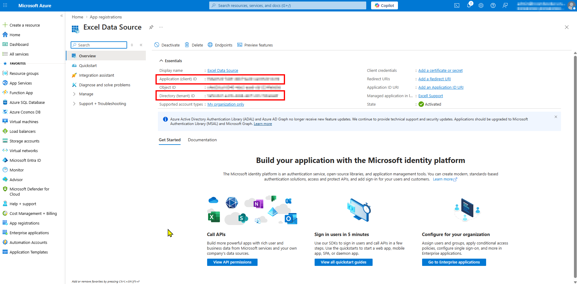Click the Delete trash toolbar item
Viewport: 577px width, 284px height.
coord(194,45)
